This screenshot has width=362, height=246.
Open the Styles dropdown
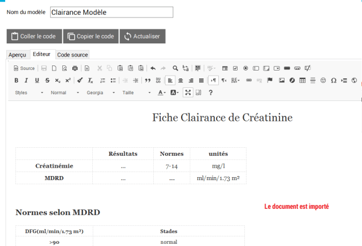[29, 93]
